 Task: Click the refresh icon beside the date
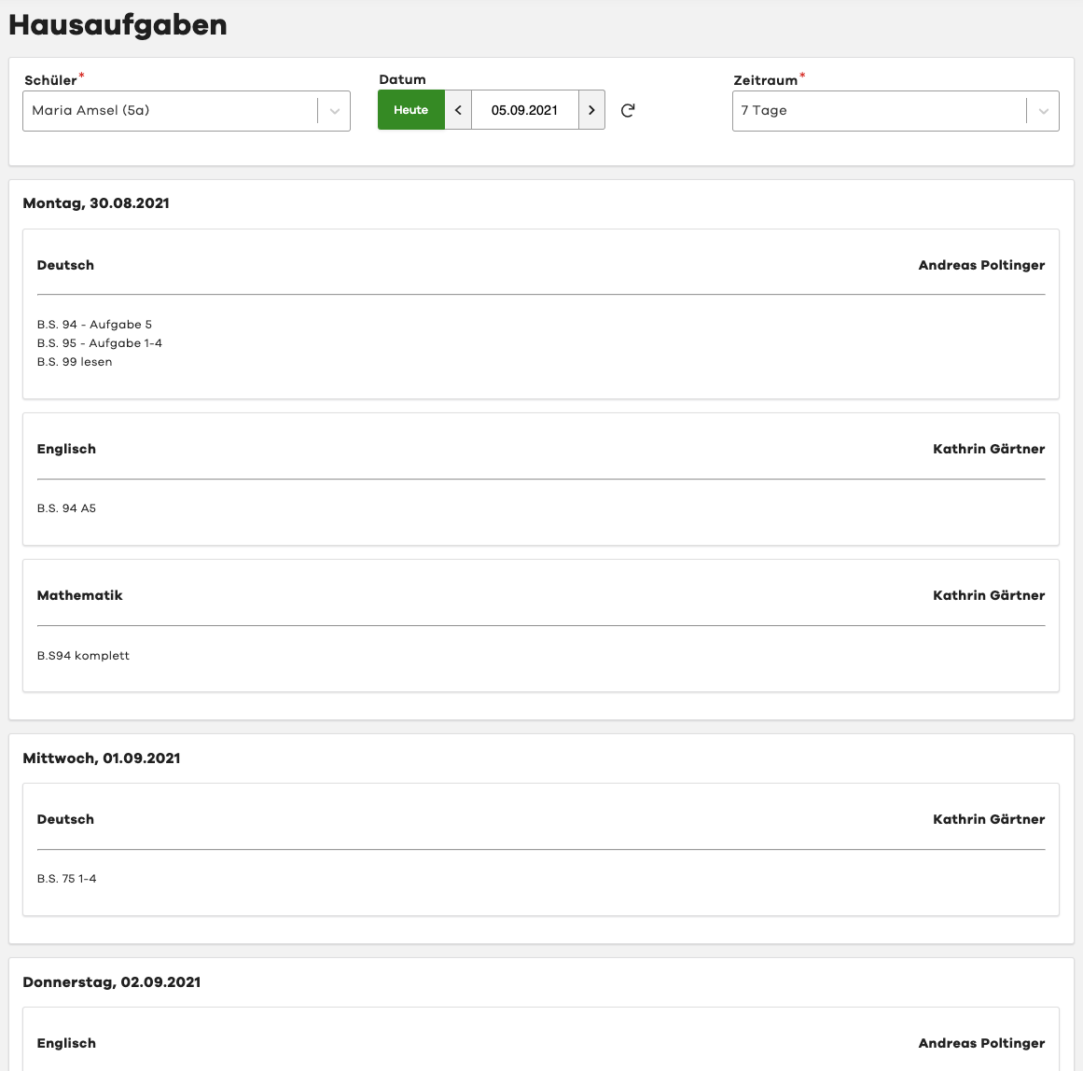click(x=628, y=110)
